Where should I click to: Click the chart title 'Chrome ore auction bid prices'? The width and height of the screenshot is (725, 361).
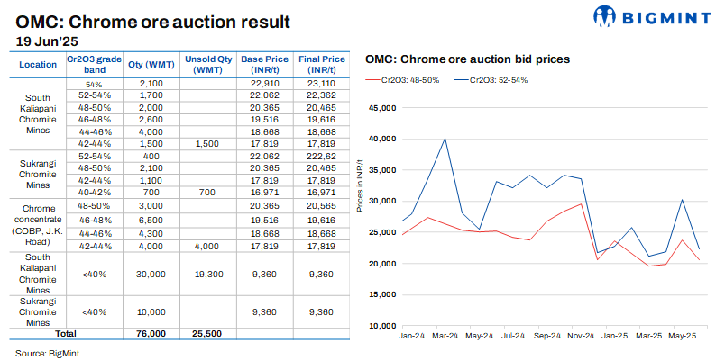coord(467,59)
